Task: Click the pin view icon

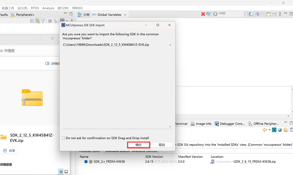Action: pyautogui.click(x=274, y=14)
